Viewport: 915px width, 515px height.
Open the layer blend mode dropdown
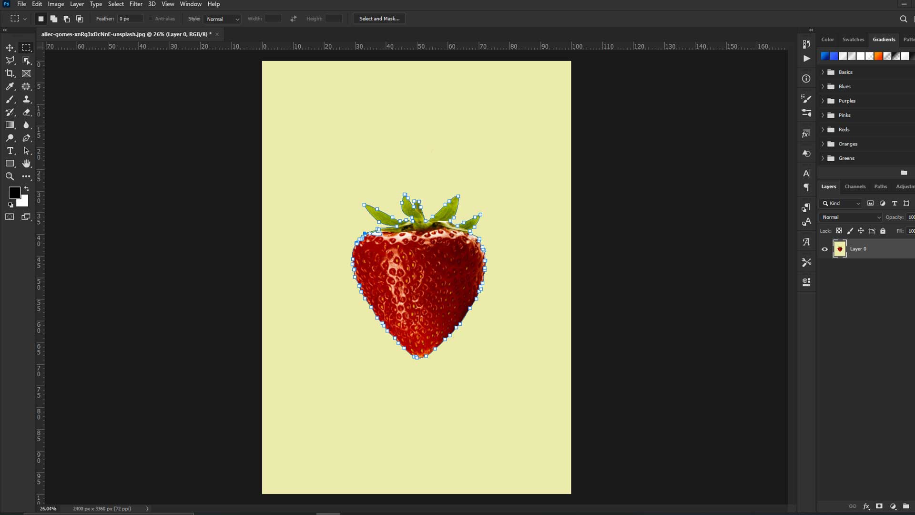[850, 217]
